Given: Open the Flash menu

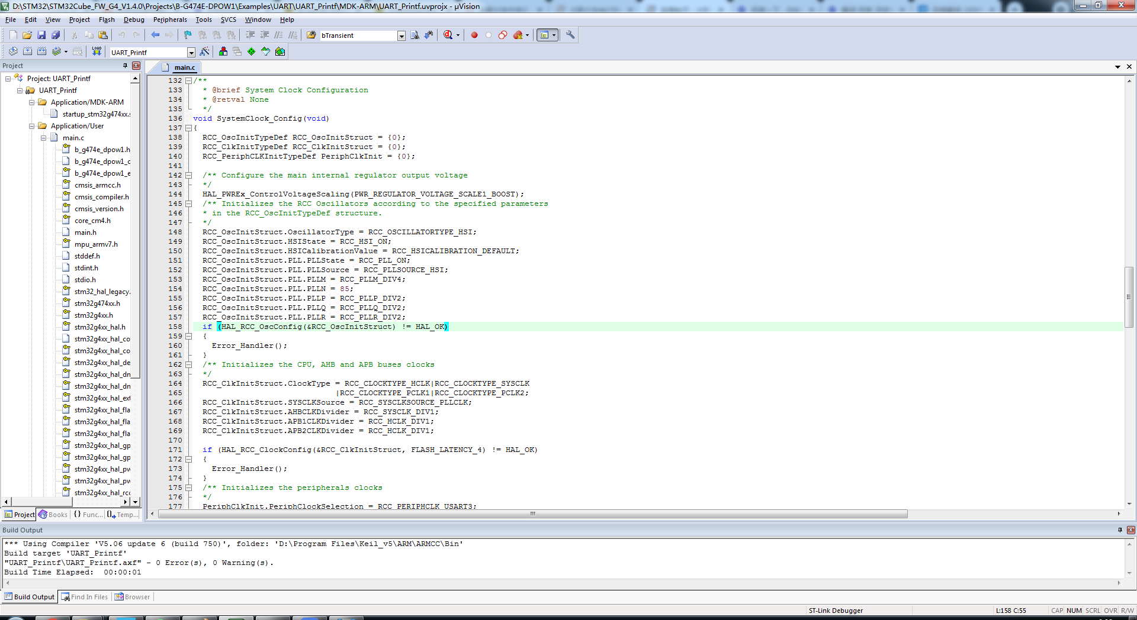Looking at the screenshot, I should tap(107, 20).
